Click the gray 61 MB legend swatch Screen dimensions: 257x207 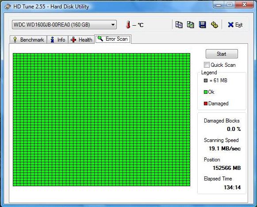(x=206, y=80)
